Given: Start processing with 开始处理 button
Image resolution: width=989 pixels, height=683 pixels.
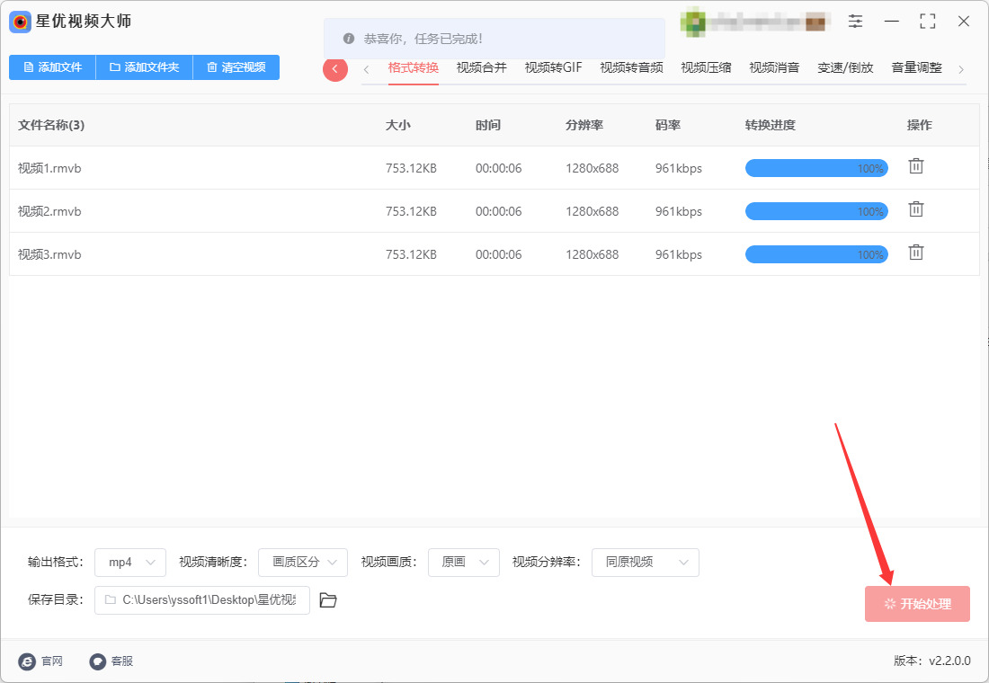Looking at the screenshot, I should [x=917, y=604].
